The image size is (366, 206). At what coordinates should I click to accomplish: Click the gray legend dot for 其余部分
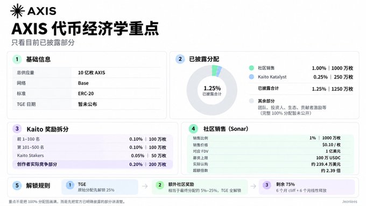point(251,101)
